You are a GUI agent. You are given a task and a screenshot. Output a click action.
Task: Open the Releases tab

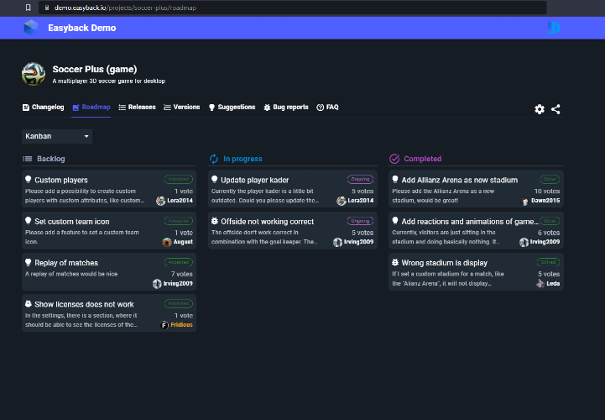tap(137, 108)
